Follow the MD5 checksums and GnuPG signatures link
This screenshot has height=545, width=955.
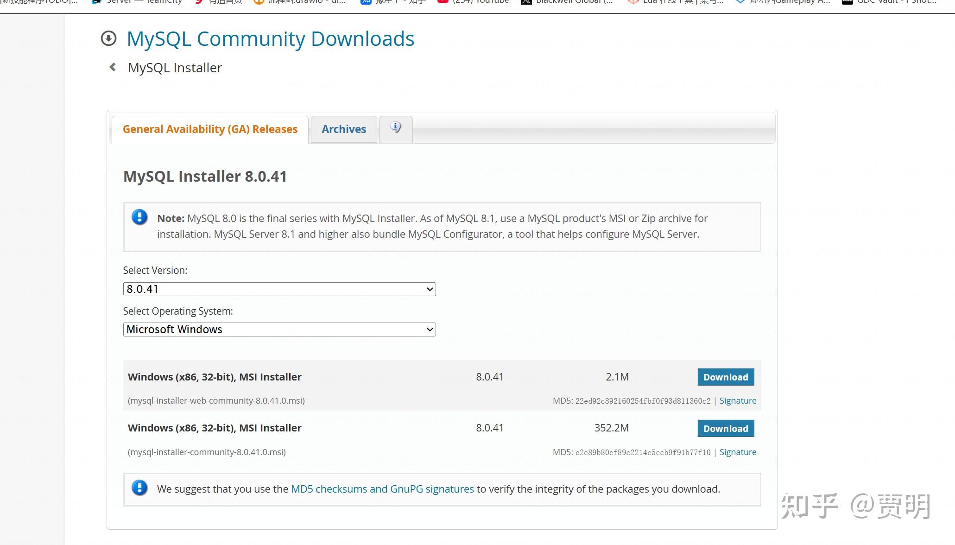(x=382, y=489)
